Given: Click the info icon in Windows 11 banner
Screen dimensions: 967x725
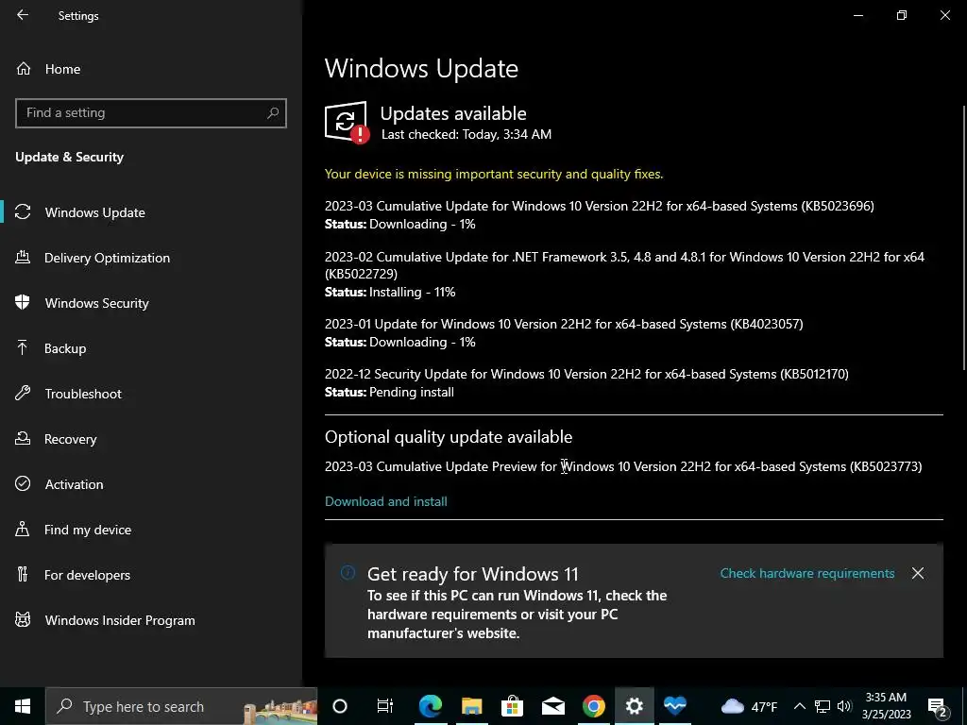Looking at the screenshot, I should (x=348, y=573).
